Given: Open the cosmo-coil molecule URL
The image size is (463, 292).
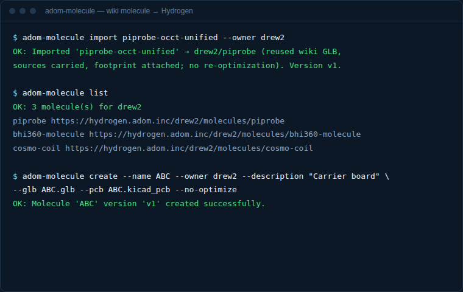Looking at the screenshot, I should click(189, 148).
